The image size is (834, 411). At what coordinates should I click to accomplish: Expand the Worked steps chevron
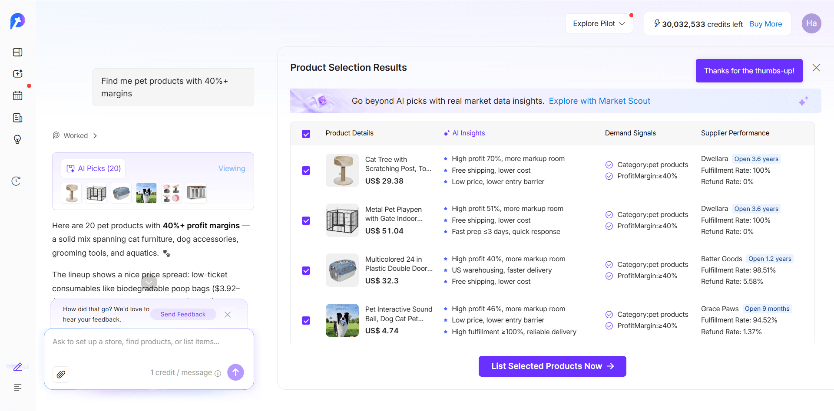95,136
